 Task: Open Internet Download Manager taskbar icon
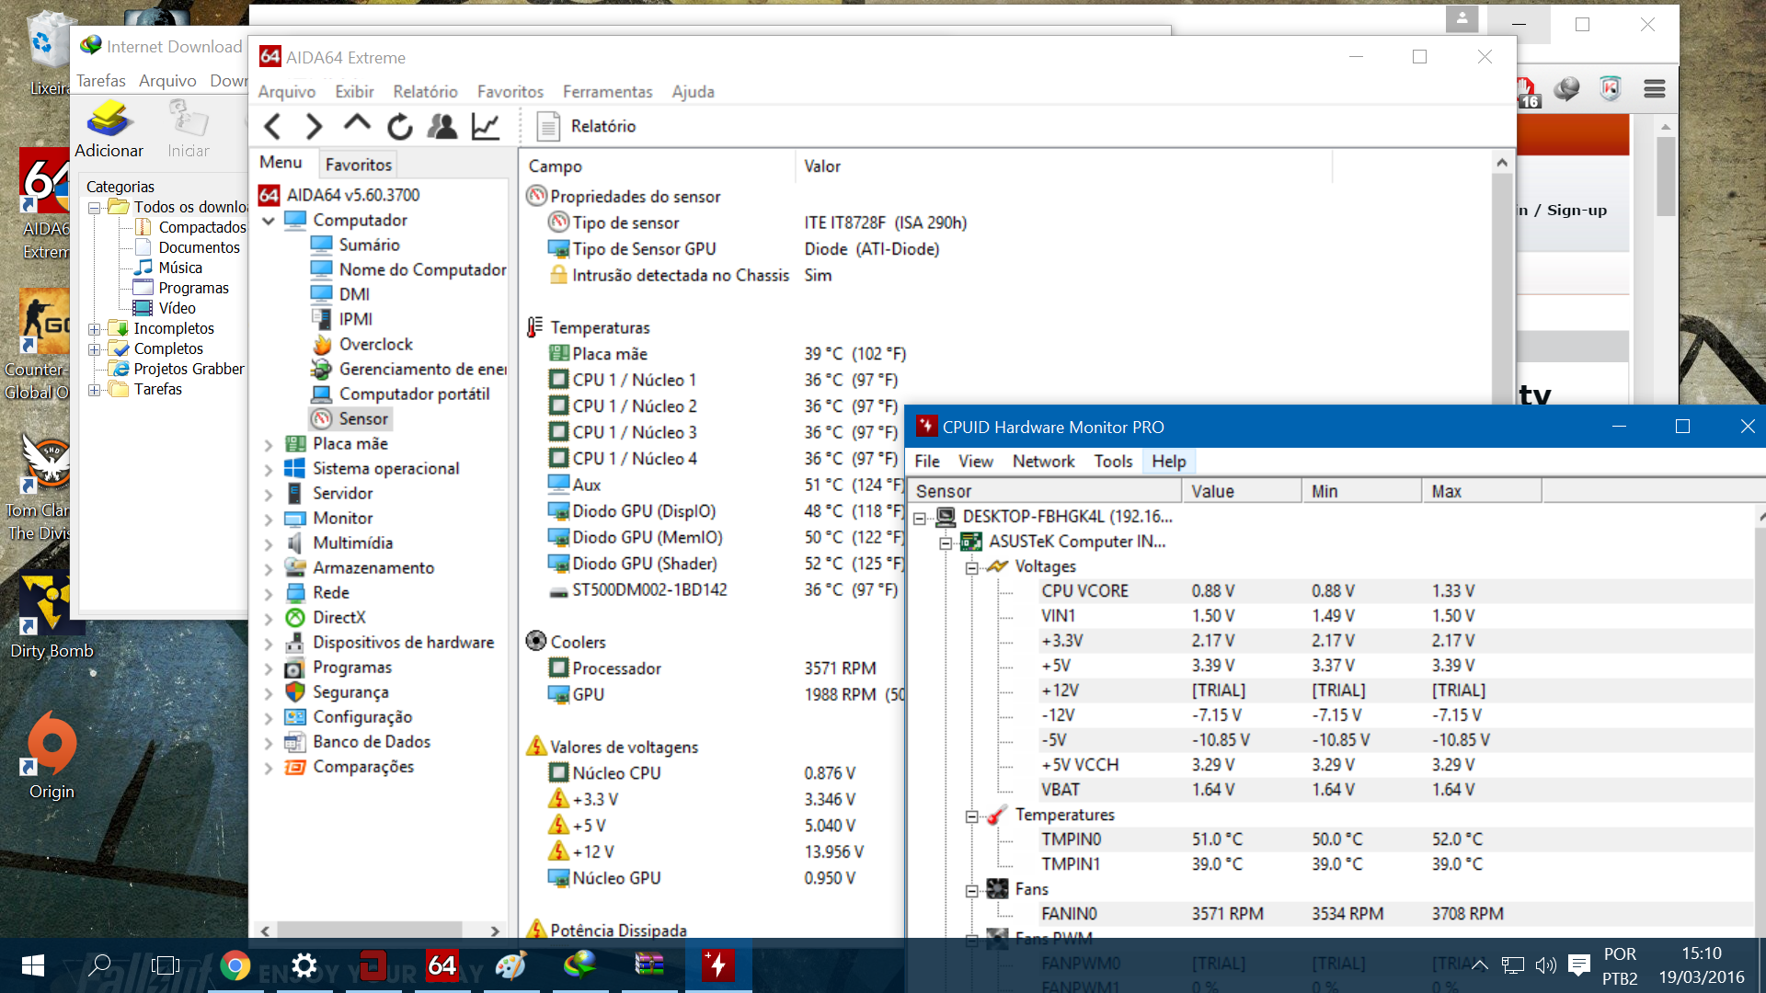(579, 965)
